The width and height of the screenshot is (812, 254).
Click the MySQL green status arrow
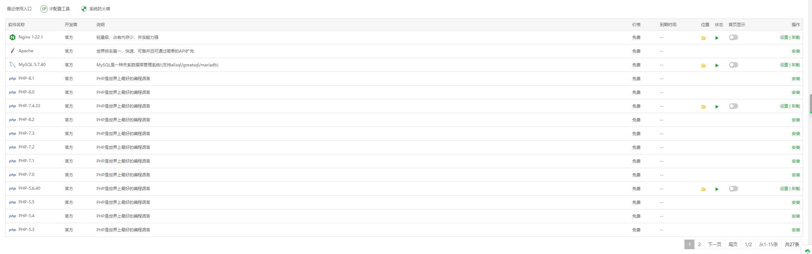[717, 65]
